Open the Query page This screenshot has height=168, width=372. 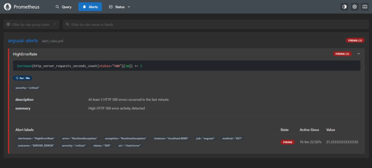64,7
